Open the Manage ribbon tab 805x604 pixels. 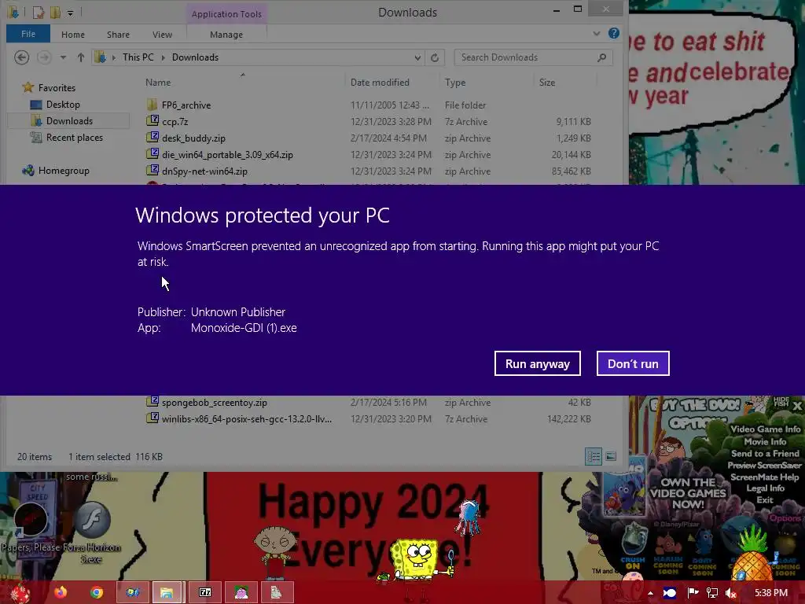226,35
